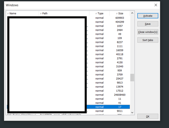Select the size cell 2464
This screenshot has width=169, height=128.
120,30
